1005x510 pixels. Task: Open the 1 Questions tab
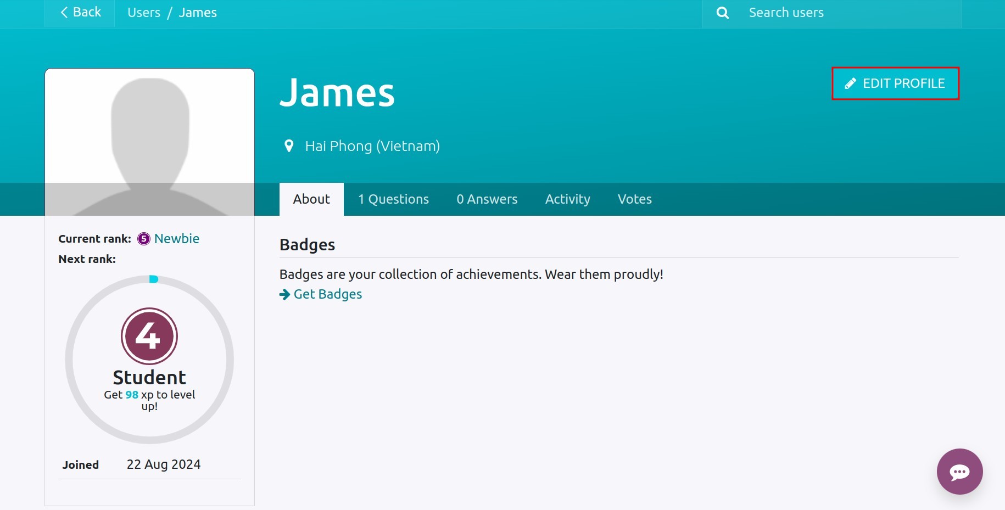click(x=393, y=199)
